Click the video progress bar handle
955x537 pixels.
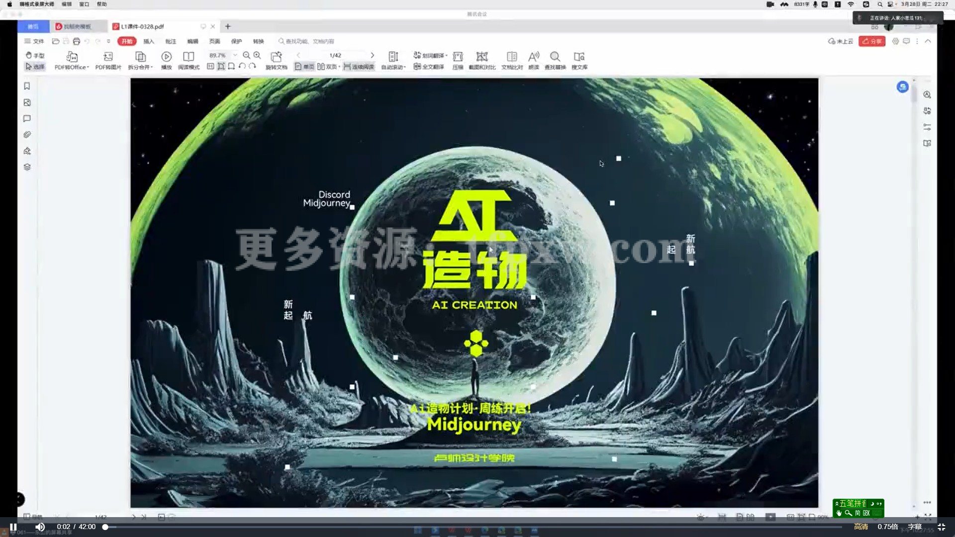tap(105, 527)
